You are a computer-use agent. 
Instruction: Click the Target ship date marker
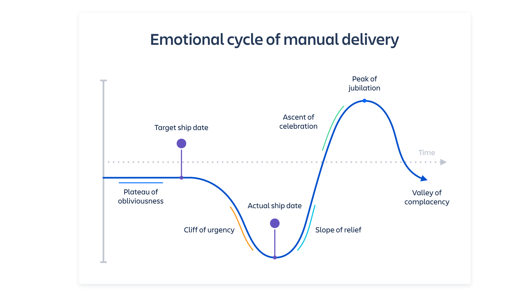point(181,142)
